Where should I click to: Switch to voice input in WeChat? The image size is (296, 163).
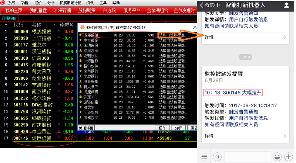tap(217, 157)
